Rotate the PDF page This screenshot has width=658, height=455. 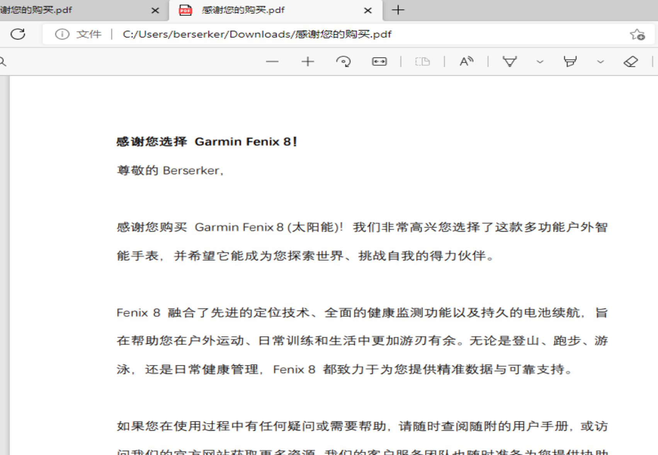tap(343, 61)
